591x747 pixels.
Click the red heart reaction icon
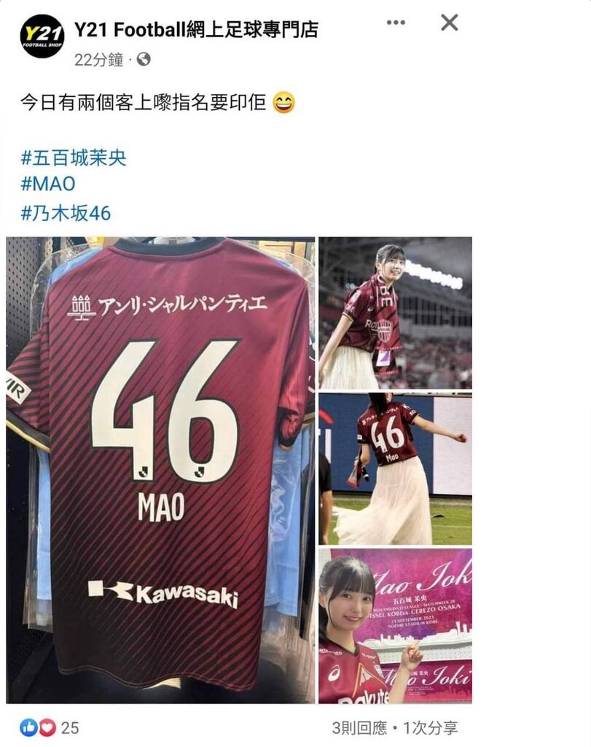pos(47,727)
